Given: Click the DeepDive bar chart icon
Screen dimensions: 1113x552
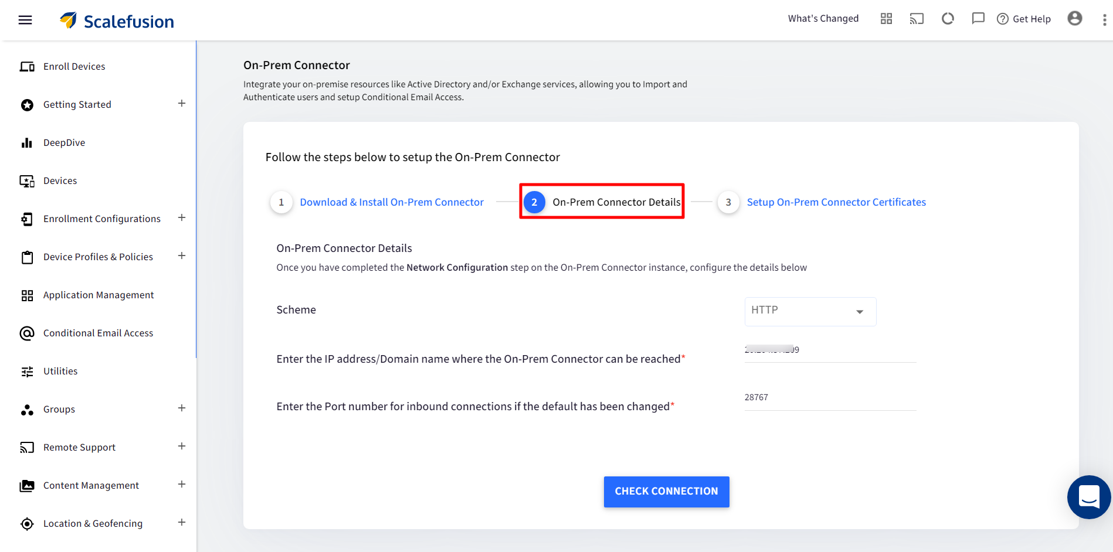Looking at the screenshot, I should (27, 142).
